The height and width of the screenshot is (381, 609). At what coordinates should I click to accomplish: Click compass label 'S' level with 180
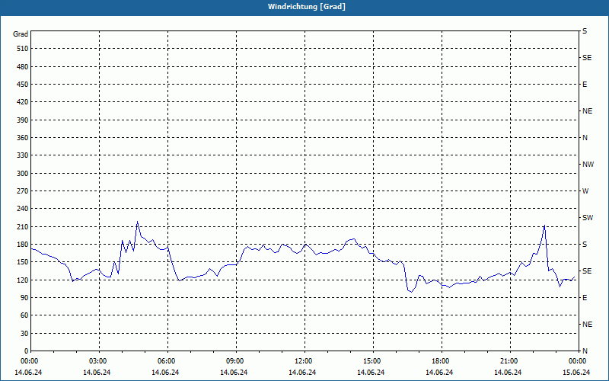(585, 245)
